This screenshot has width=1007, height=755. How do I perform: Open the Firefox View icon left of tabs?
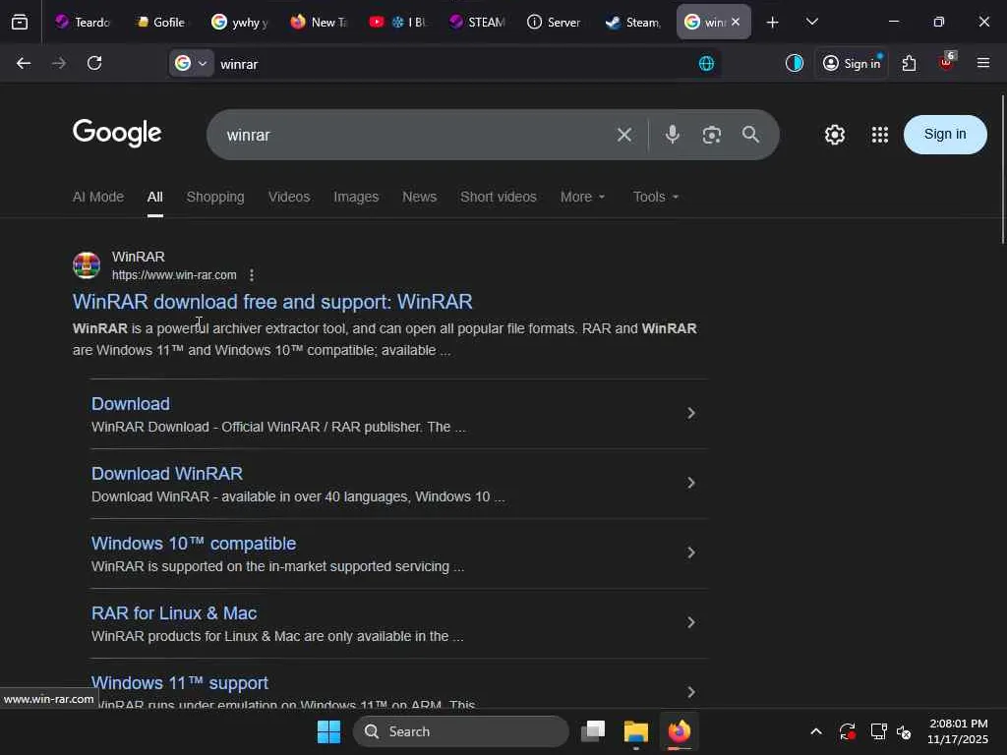(x=20, y=22)
